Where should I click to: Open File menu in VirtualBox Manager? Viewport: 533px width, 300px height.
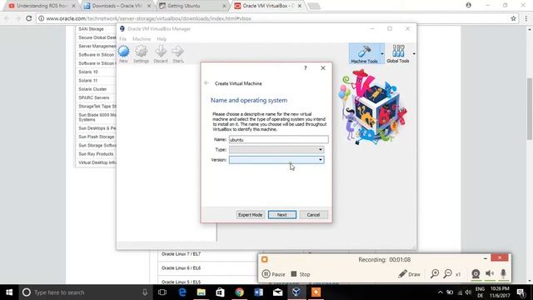tap(122, 39)
